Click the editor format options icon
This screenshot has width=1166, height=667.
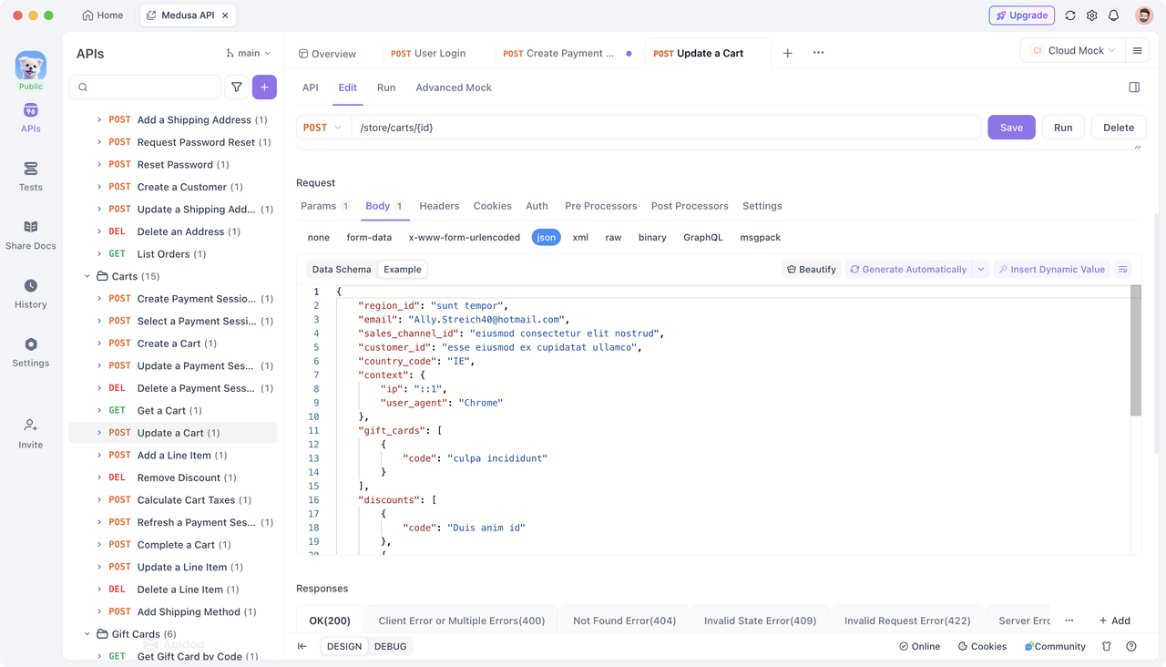click(1123, 270)
